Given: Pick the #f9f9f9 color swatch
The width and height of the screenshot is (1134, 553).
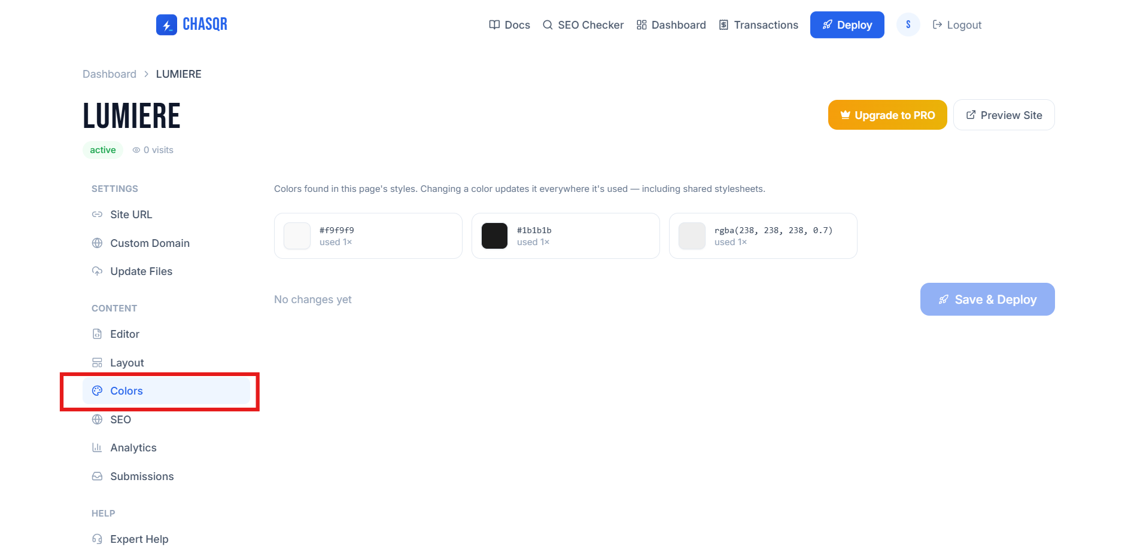Looking at the screenshot, I should (x=297, y=236).
